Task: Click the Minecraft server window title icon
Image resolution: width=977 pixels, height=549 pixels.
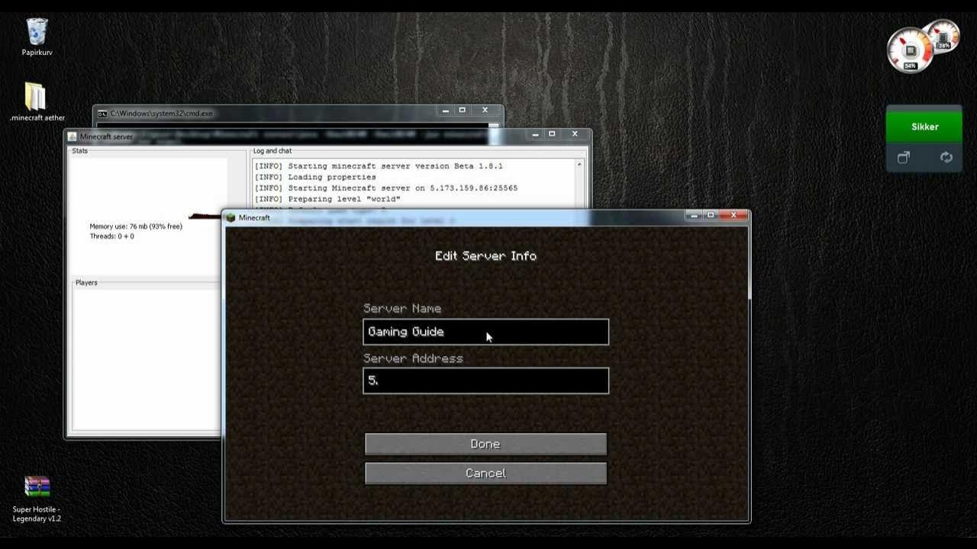Action: tap(73, 136)
